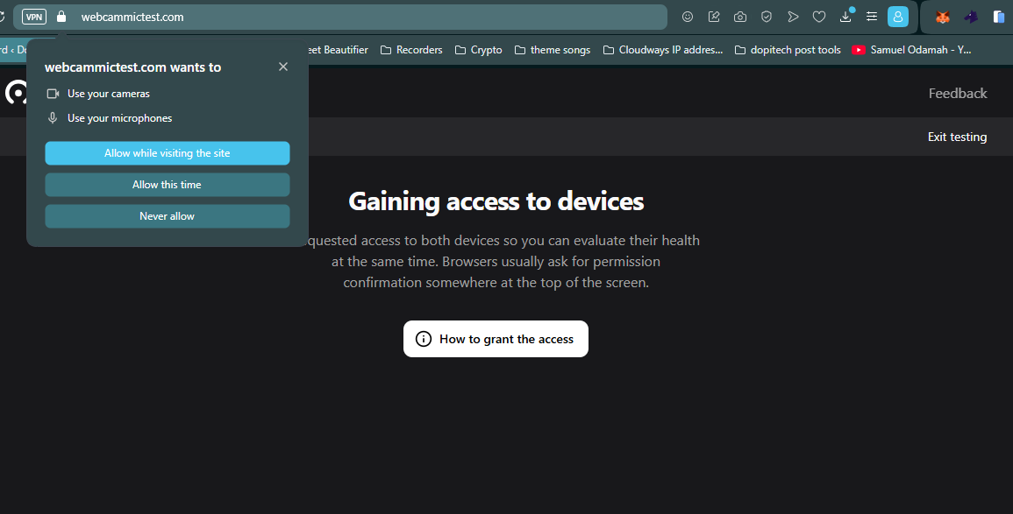1013x514 pixels.
Task: Click How to grant the access
Action: tap(496, 339)
